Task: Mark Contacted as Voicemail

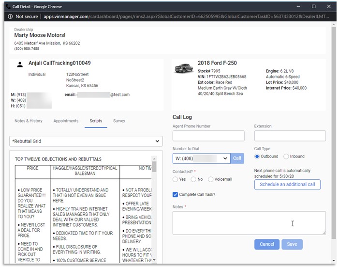Action: click(211, 179)
